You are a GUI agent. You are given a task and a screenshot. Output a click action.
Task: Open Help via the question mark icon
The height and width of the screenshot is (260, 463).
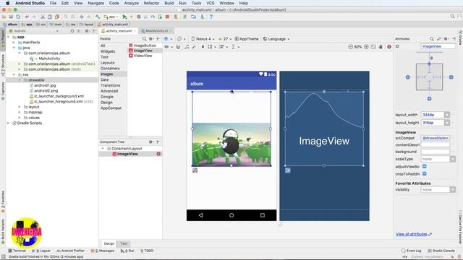tap(211, 17)
